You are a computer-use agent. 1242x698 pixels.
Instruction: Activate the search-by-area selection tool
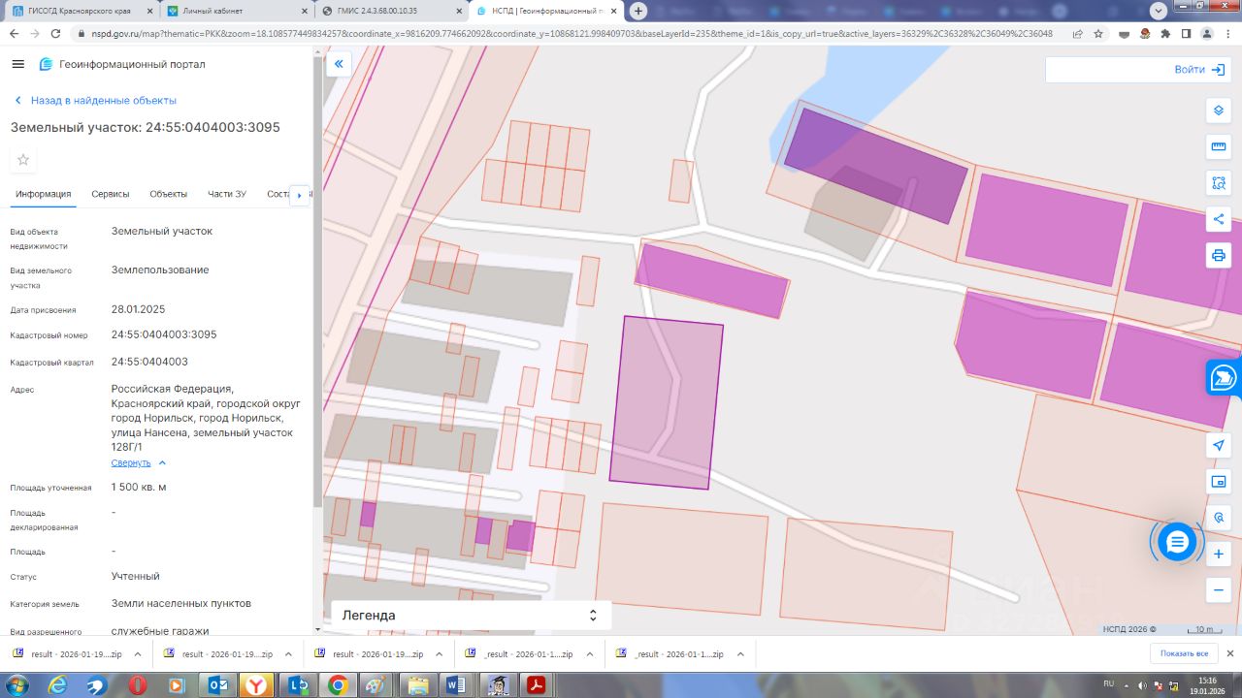(1219, 182)
